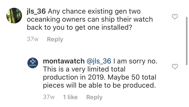
Task: Like the comment from jls_36
Action: point(175,17)
